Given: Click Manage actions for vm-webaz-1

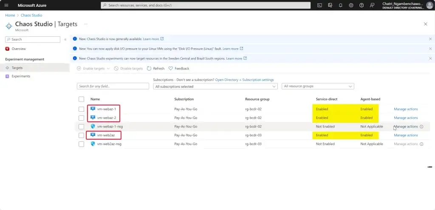Looking at the screenshot, I should click(406, 109).
